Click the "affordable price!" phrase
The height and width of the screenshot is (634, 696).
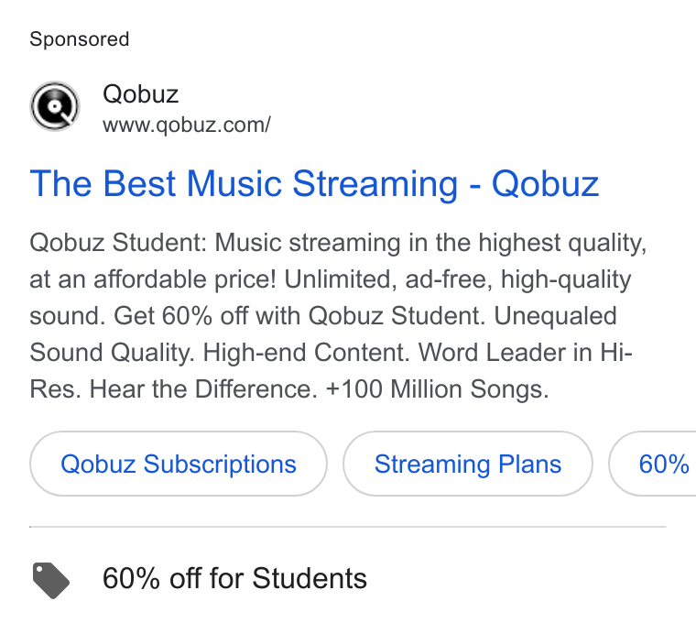pos(185,279)
